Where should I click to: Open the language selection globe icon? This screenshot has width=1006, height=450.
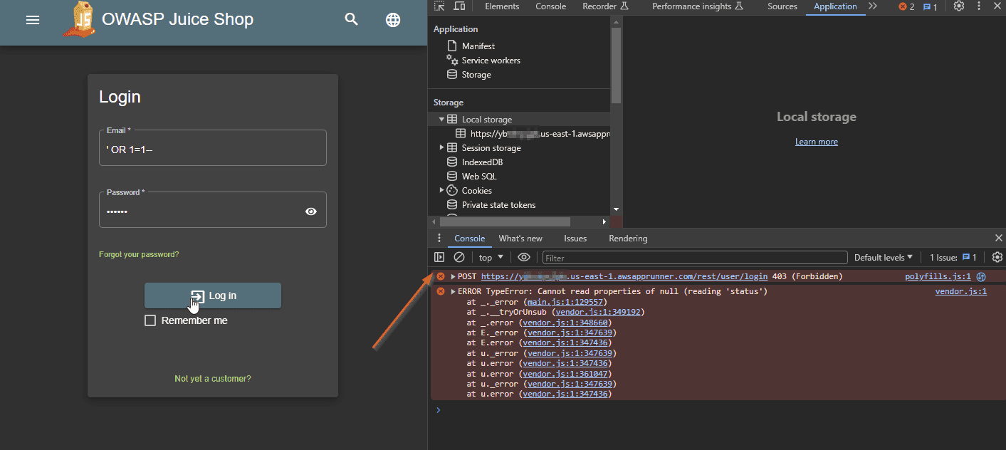(x=393, y=20)
